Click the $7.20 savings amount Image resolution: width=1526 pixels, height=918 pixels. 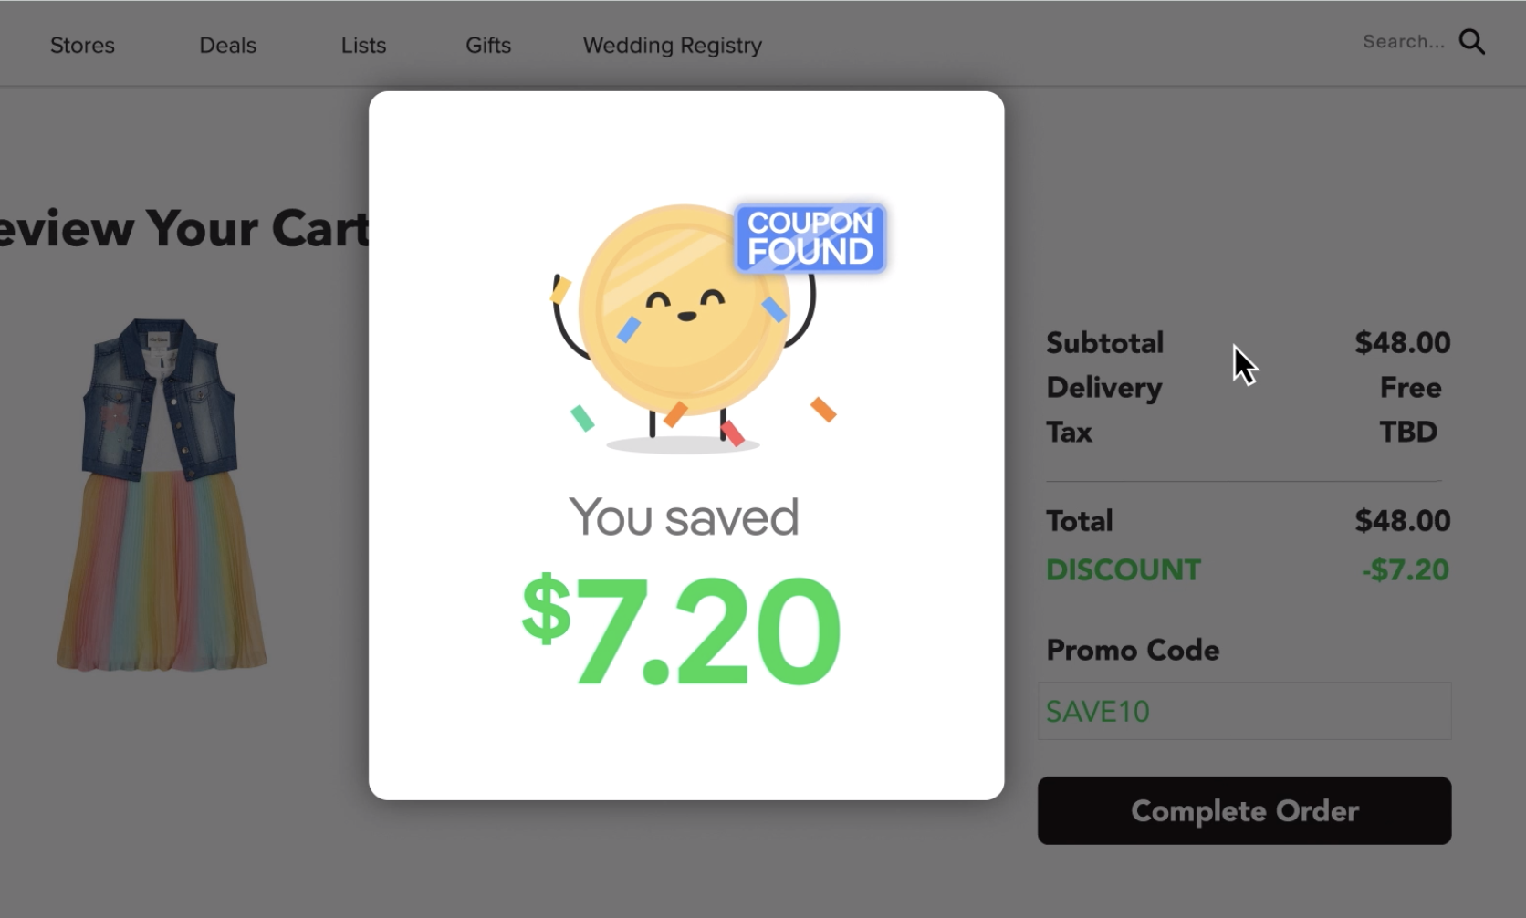(x=681, y=630)
